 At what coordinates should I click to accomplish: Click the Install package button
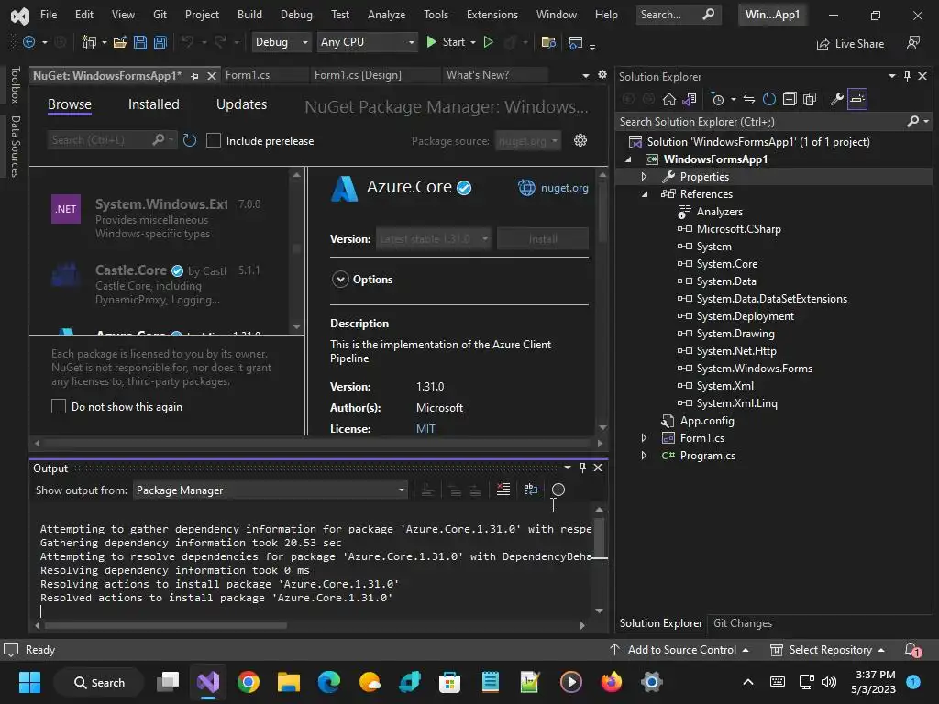(x=543, y=239)
